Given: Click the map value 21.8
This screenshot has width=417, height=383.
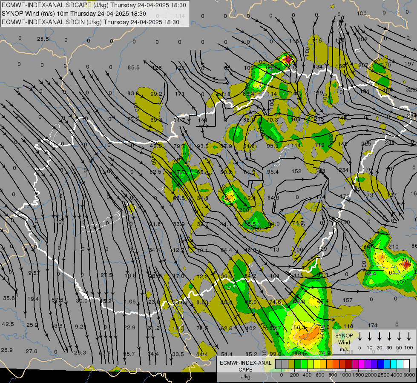Looking at the screenshot, I should point(155,224).
